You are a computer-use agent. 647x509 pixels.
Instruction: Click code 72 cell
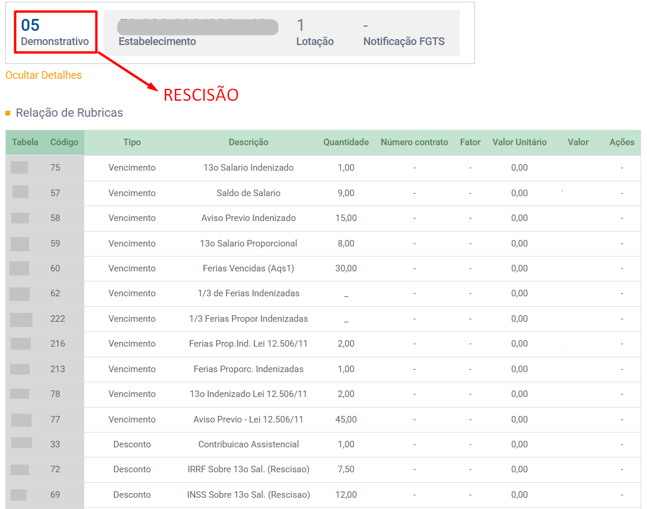tap(55, 469)
